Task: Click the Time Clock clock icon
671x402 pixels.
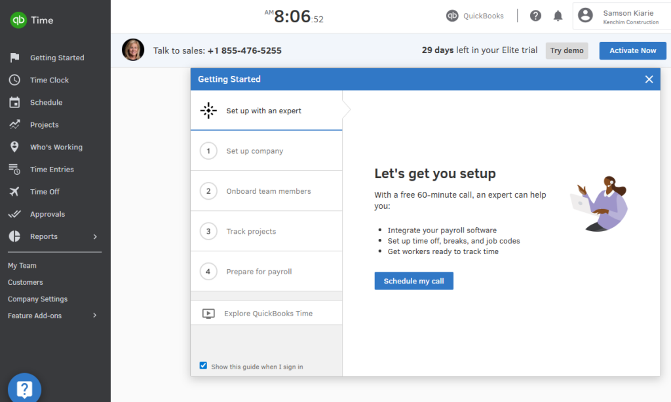Action: 14,80
